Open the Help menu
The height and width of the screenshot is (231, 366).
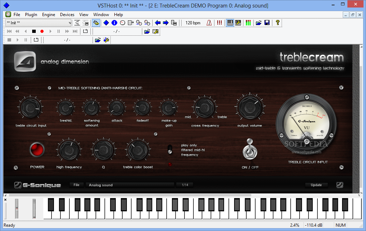(x=118, y=14)
